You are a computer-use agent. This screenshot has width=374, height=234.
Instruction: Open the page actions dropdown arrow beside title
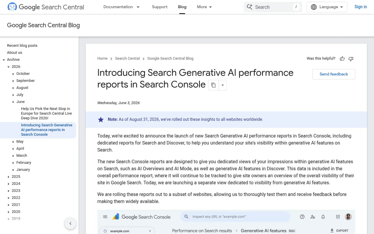pos(223,85)
